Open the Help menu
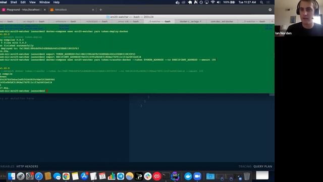The height and width of the screenshot is (182, 323). pos(56,2)
